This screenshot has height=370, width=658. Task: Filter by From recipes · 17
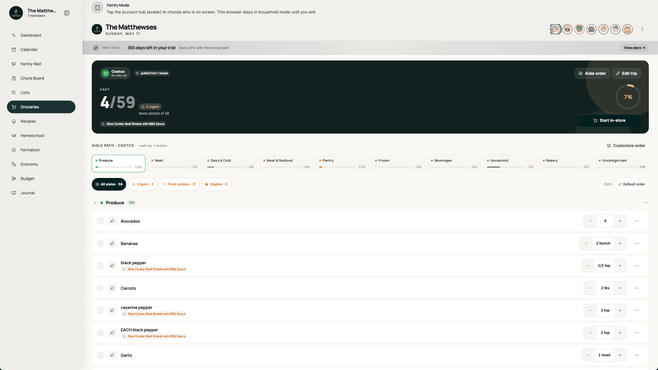[179, 184]
